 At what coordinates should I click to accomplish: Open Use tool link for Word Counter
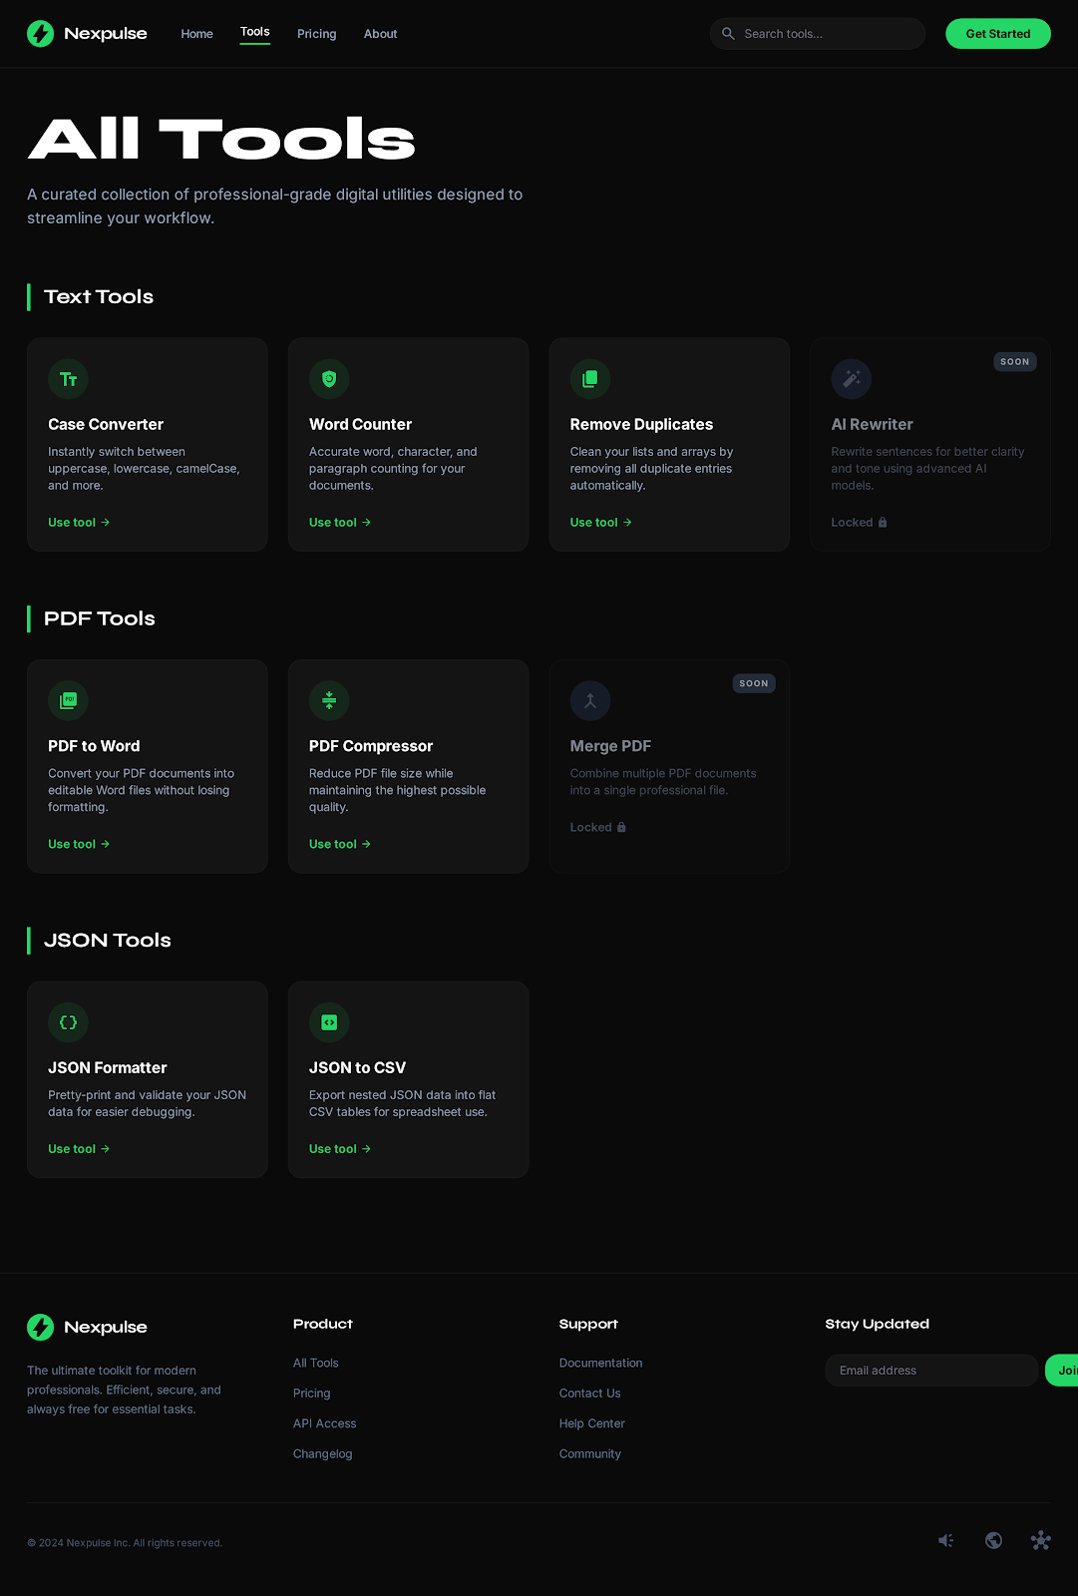click(x=340, y=522)
